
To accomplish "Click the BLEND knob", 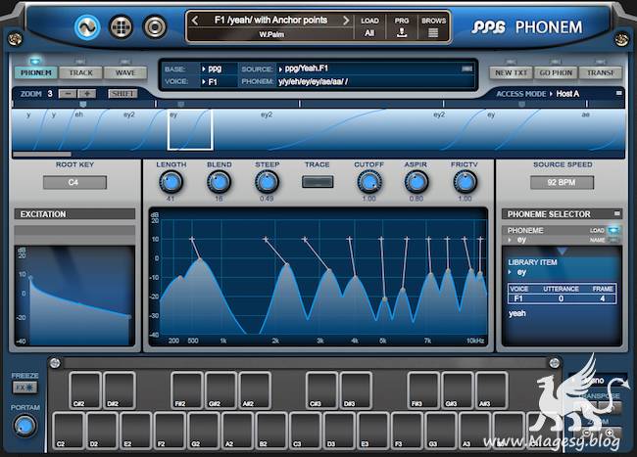I will 219,182.
